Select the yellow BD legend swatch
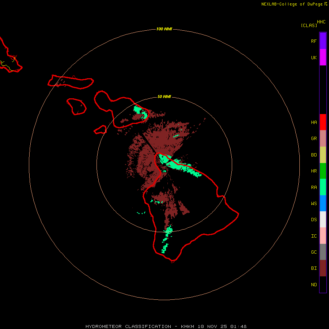The height and width of the screenshot is (329, 329). (x=323, y=155)
